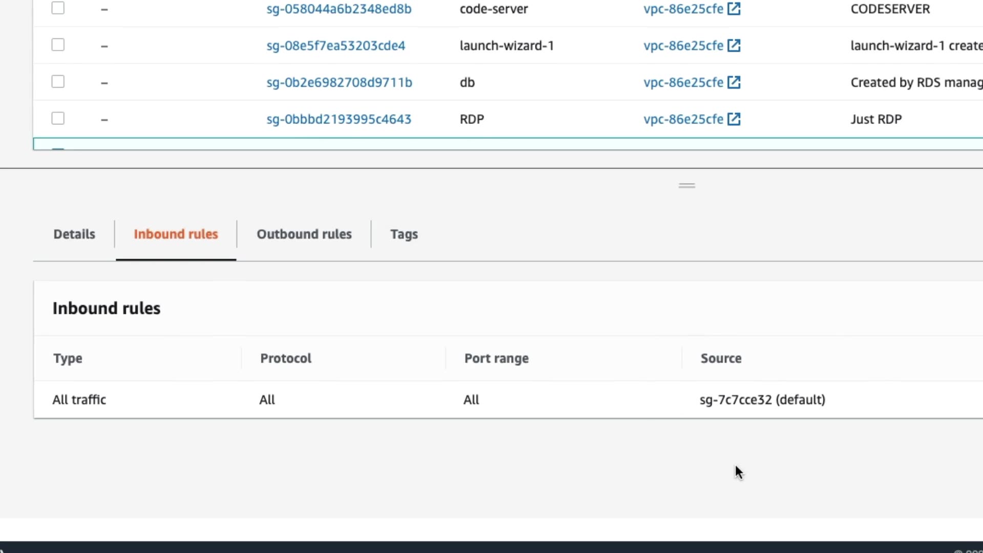Click vpc-86e25cfe link in RDP row
Viewport: 983px width, 553px height.
(x=683, y=119)
